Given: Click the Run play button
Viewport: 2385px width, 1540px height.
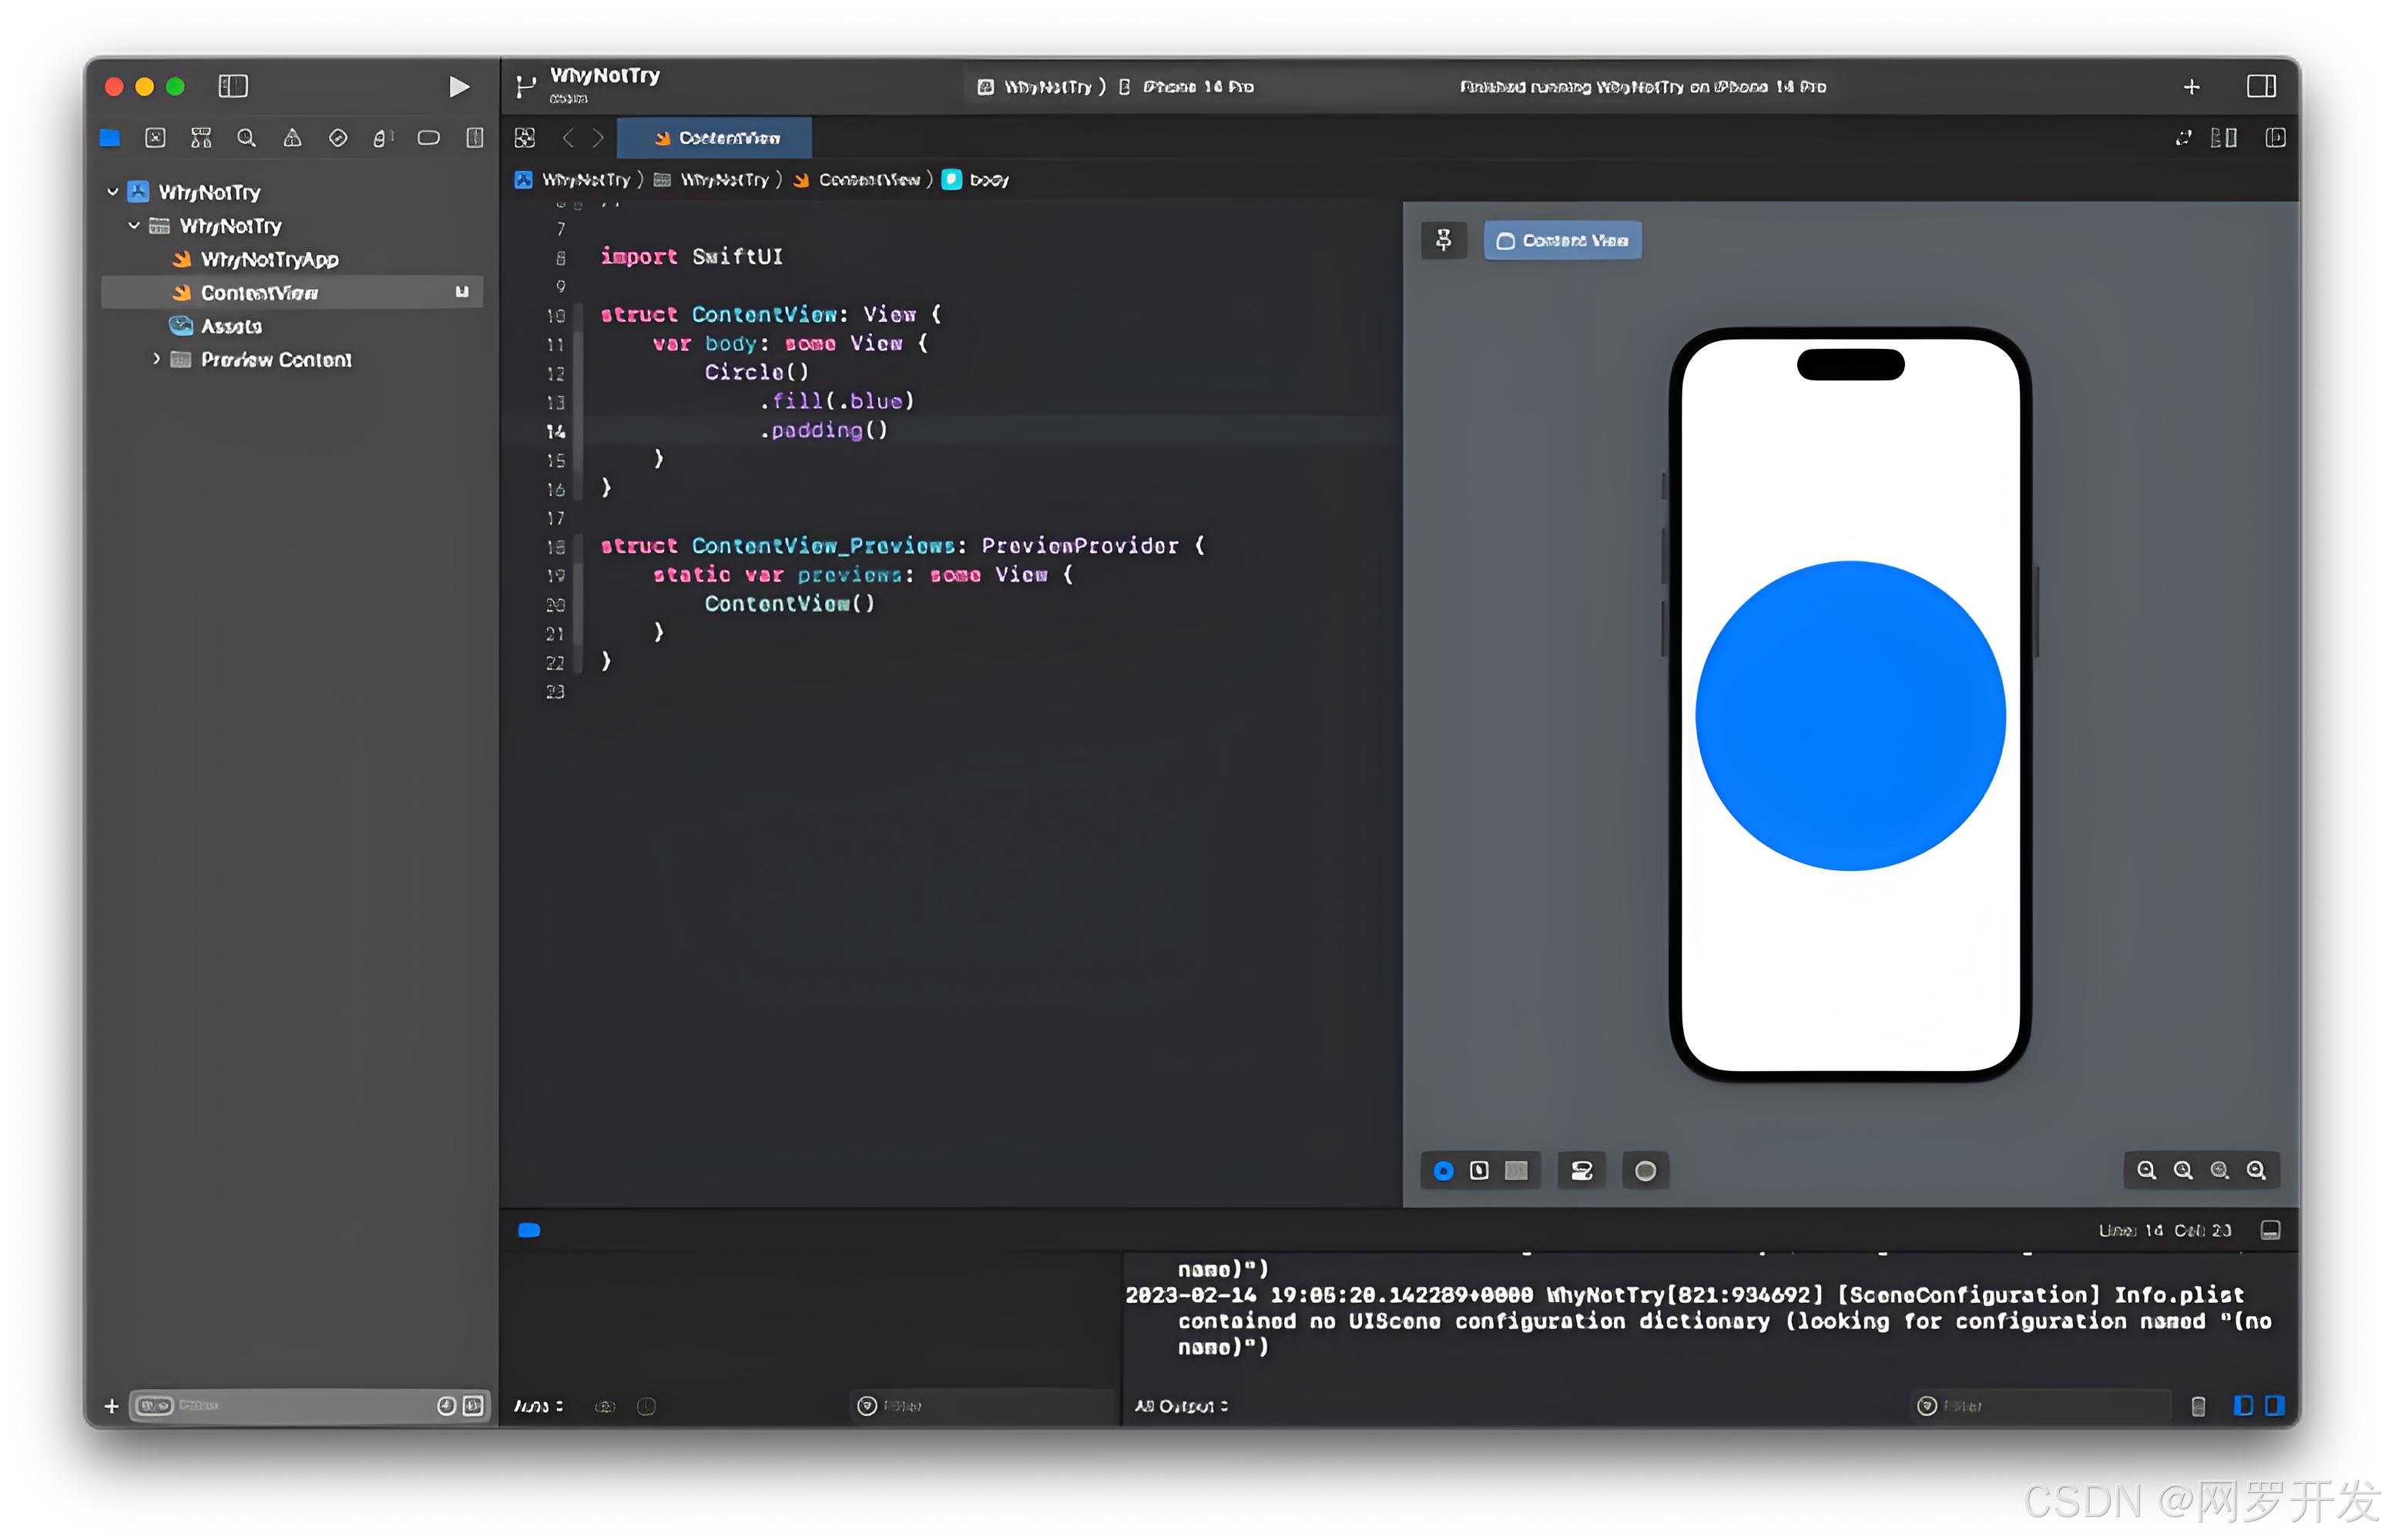Looking at the screenshot, I should tap(458, 87).
